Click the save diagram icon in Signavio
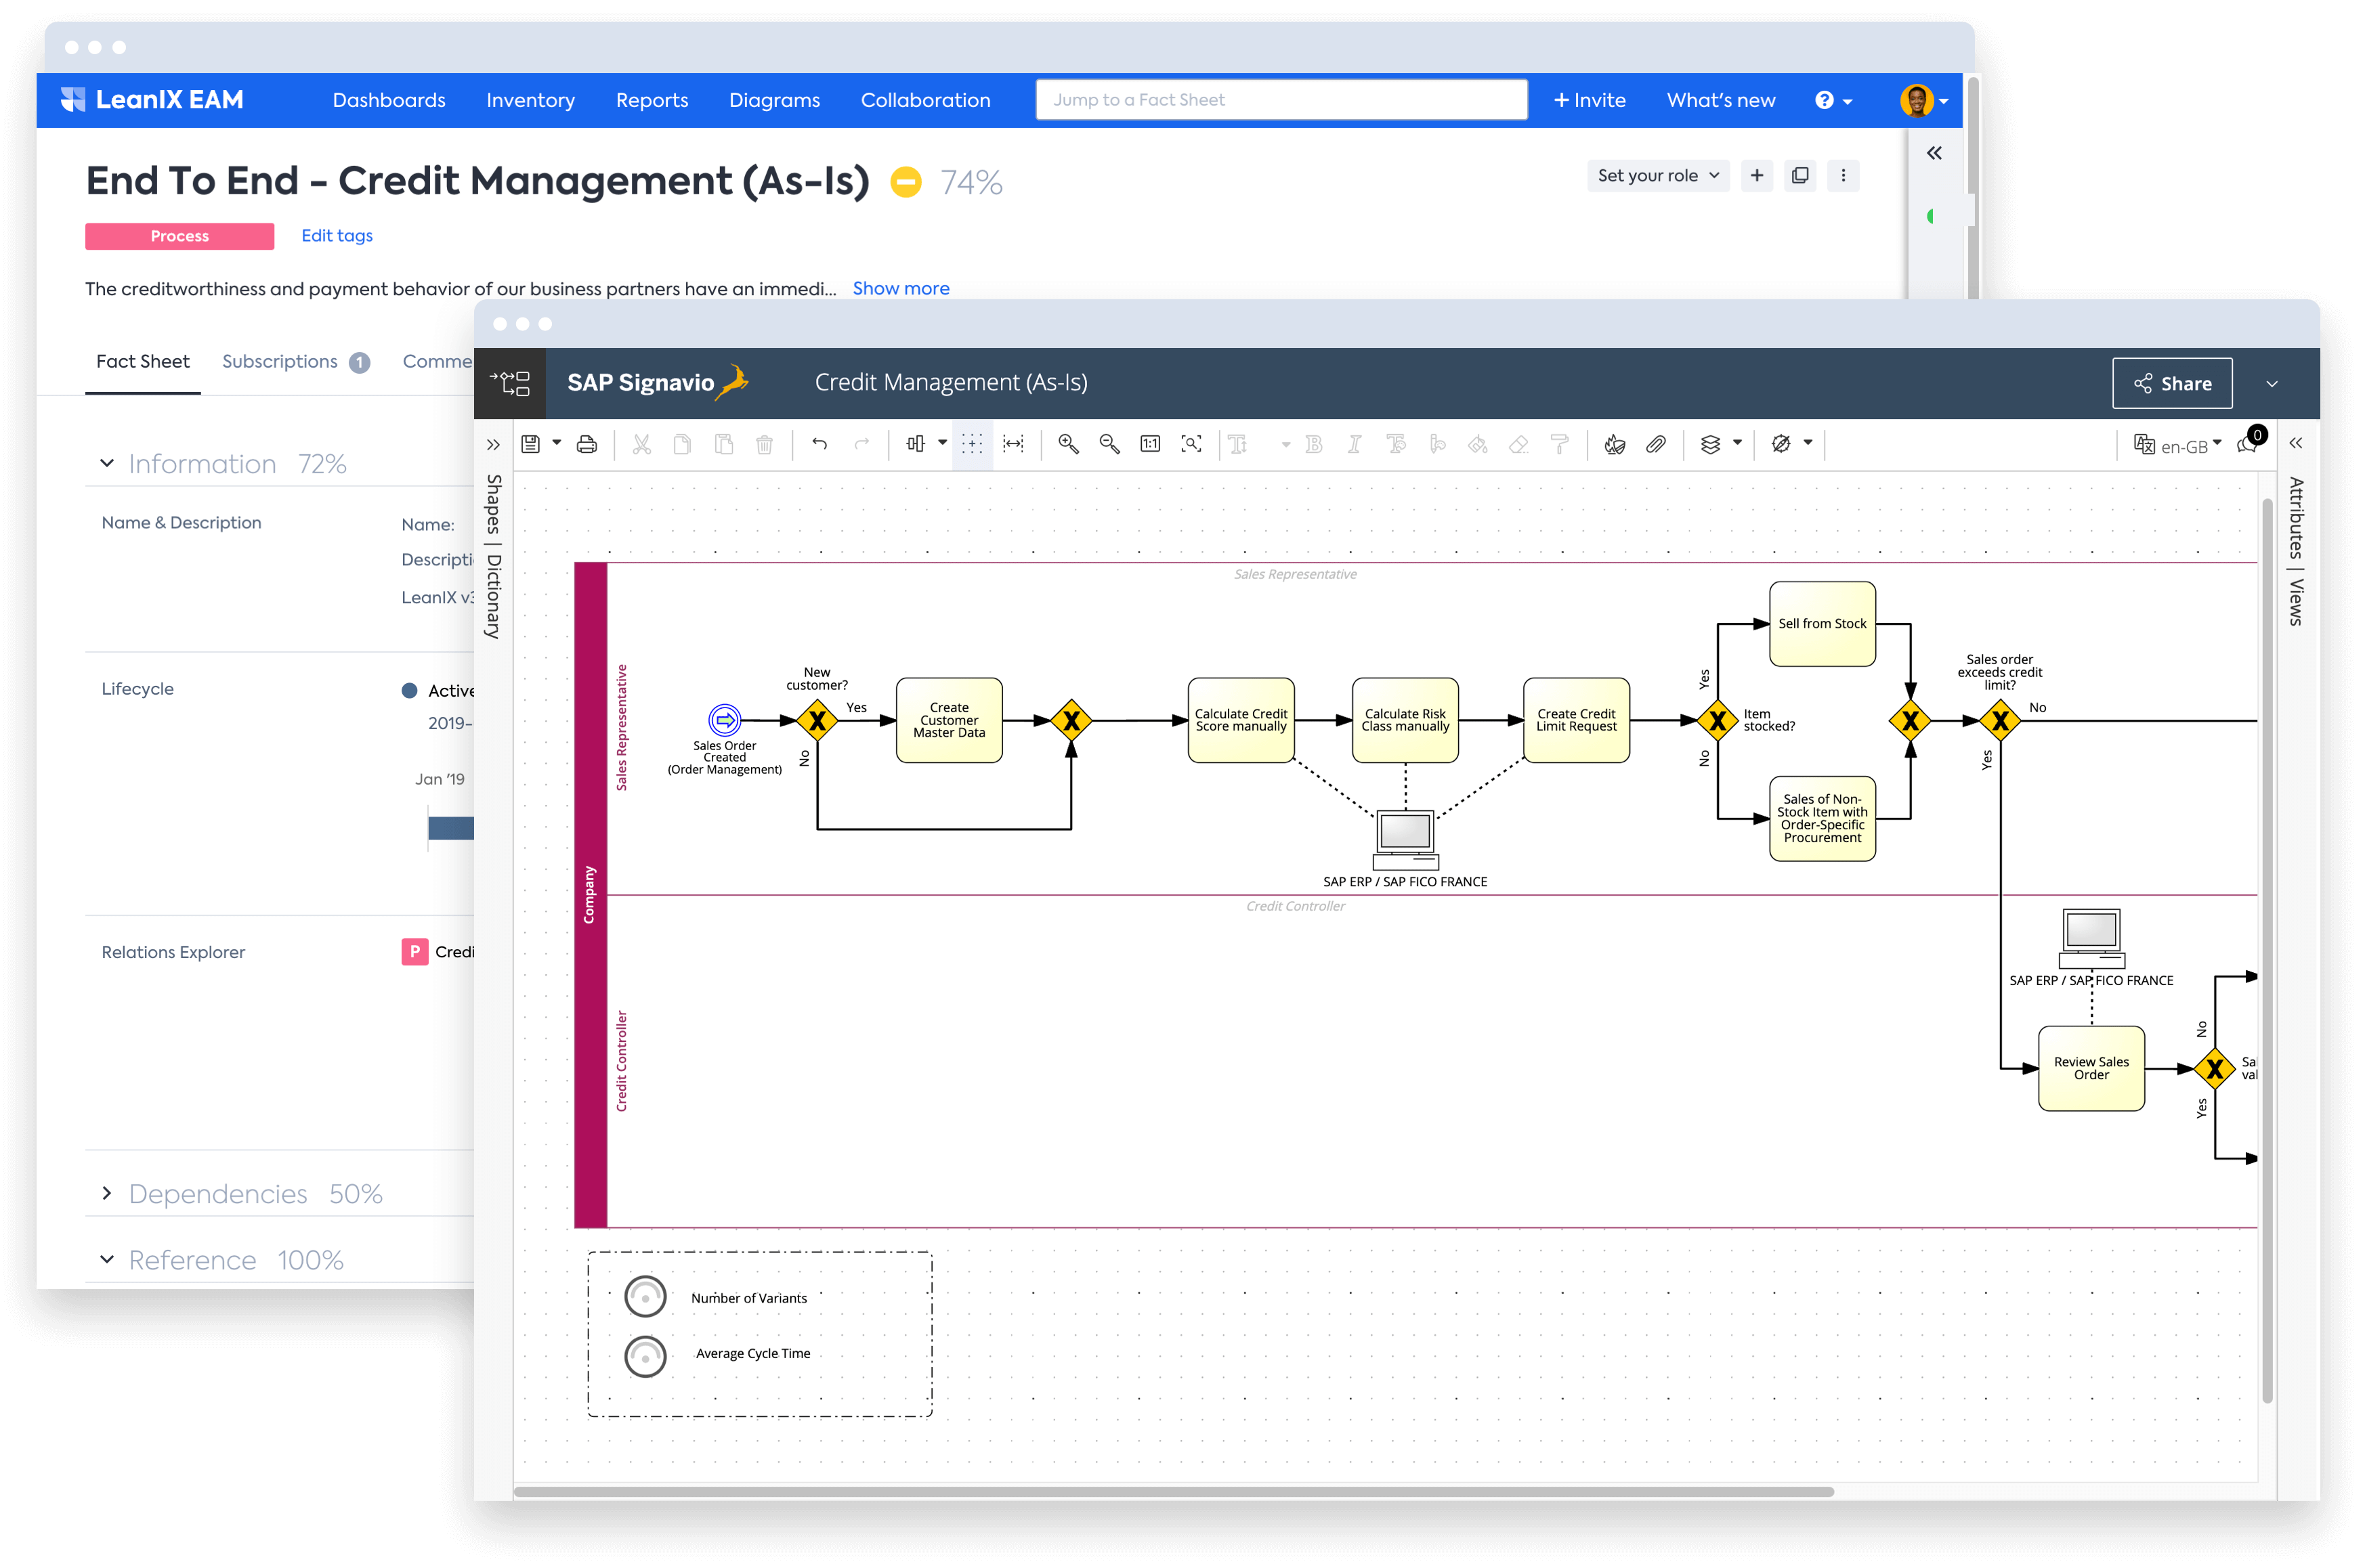The width and height of the screenshot is (2365, 1568). 530,444
